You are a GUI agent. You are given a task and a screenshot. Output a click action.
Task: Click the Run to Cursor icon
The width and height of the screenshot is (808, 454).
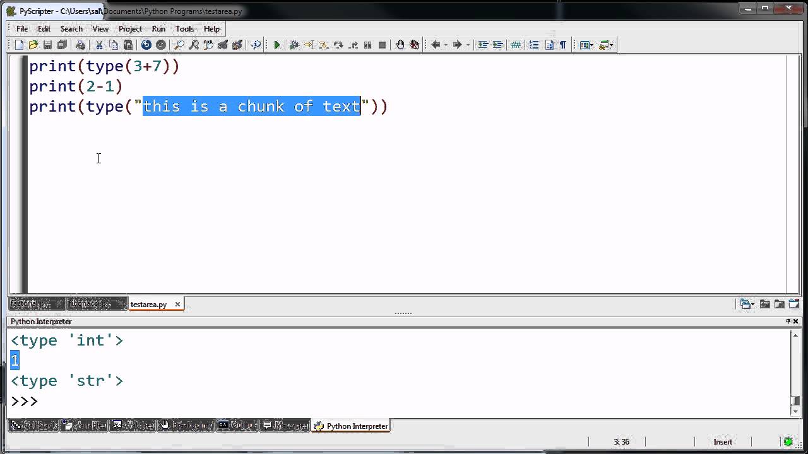(309, 45)
